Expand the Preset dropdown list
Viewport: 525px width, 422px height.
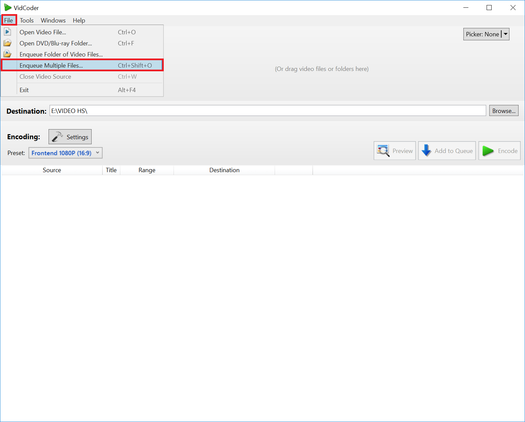(97, 153)
